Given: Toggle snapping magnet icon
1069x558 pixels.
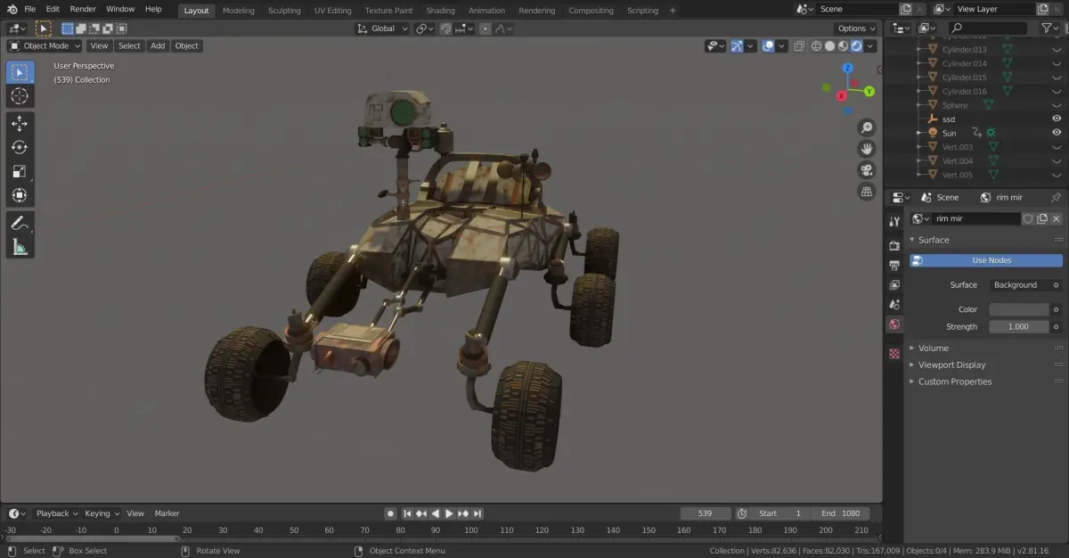Looking at the screenshot, I should 445,29.
